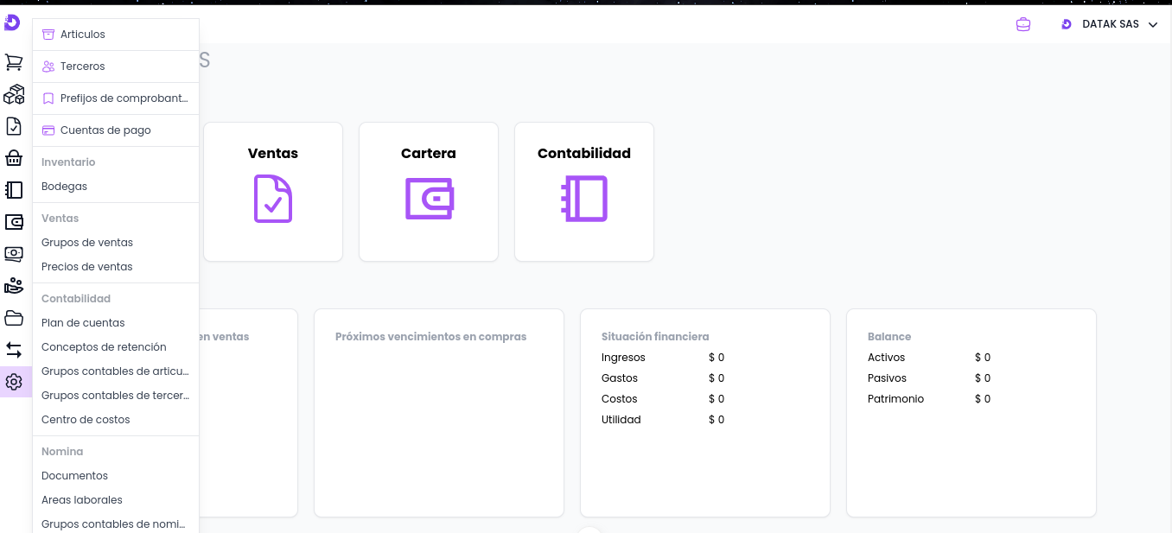The image size is (1172, 533).
Task: Open the Ventas module card
Action: [x=273, y=192]
